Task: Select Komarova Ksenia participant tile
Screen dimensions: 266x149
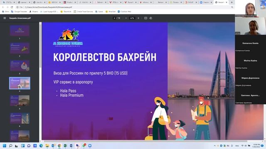Action: (250, 43)
